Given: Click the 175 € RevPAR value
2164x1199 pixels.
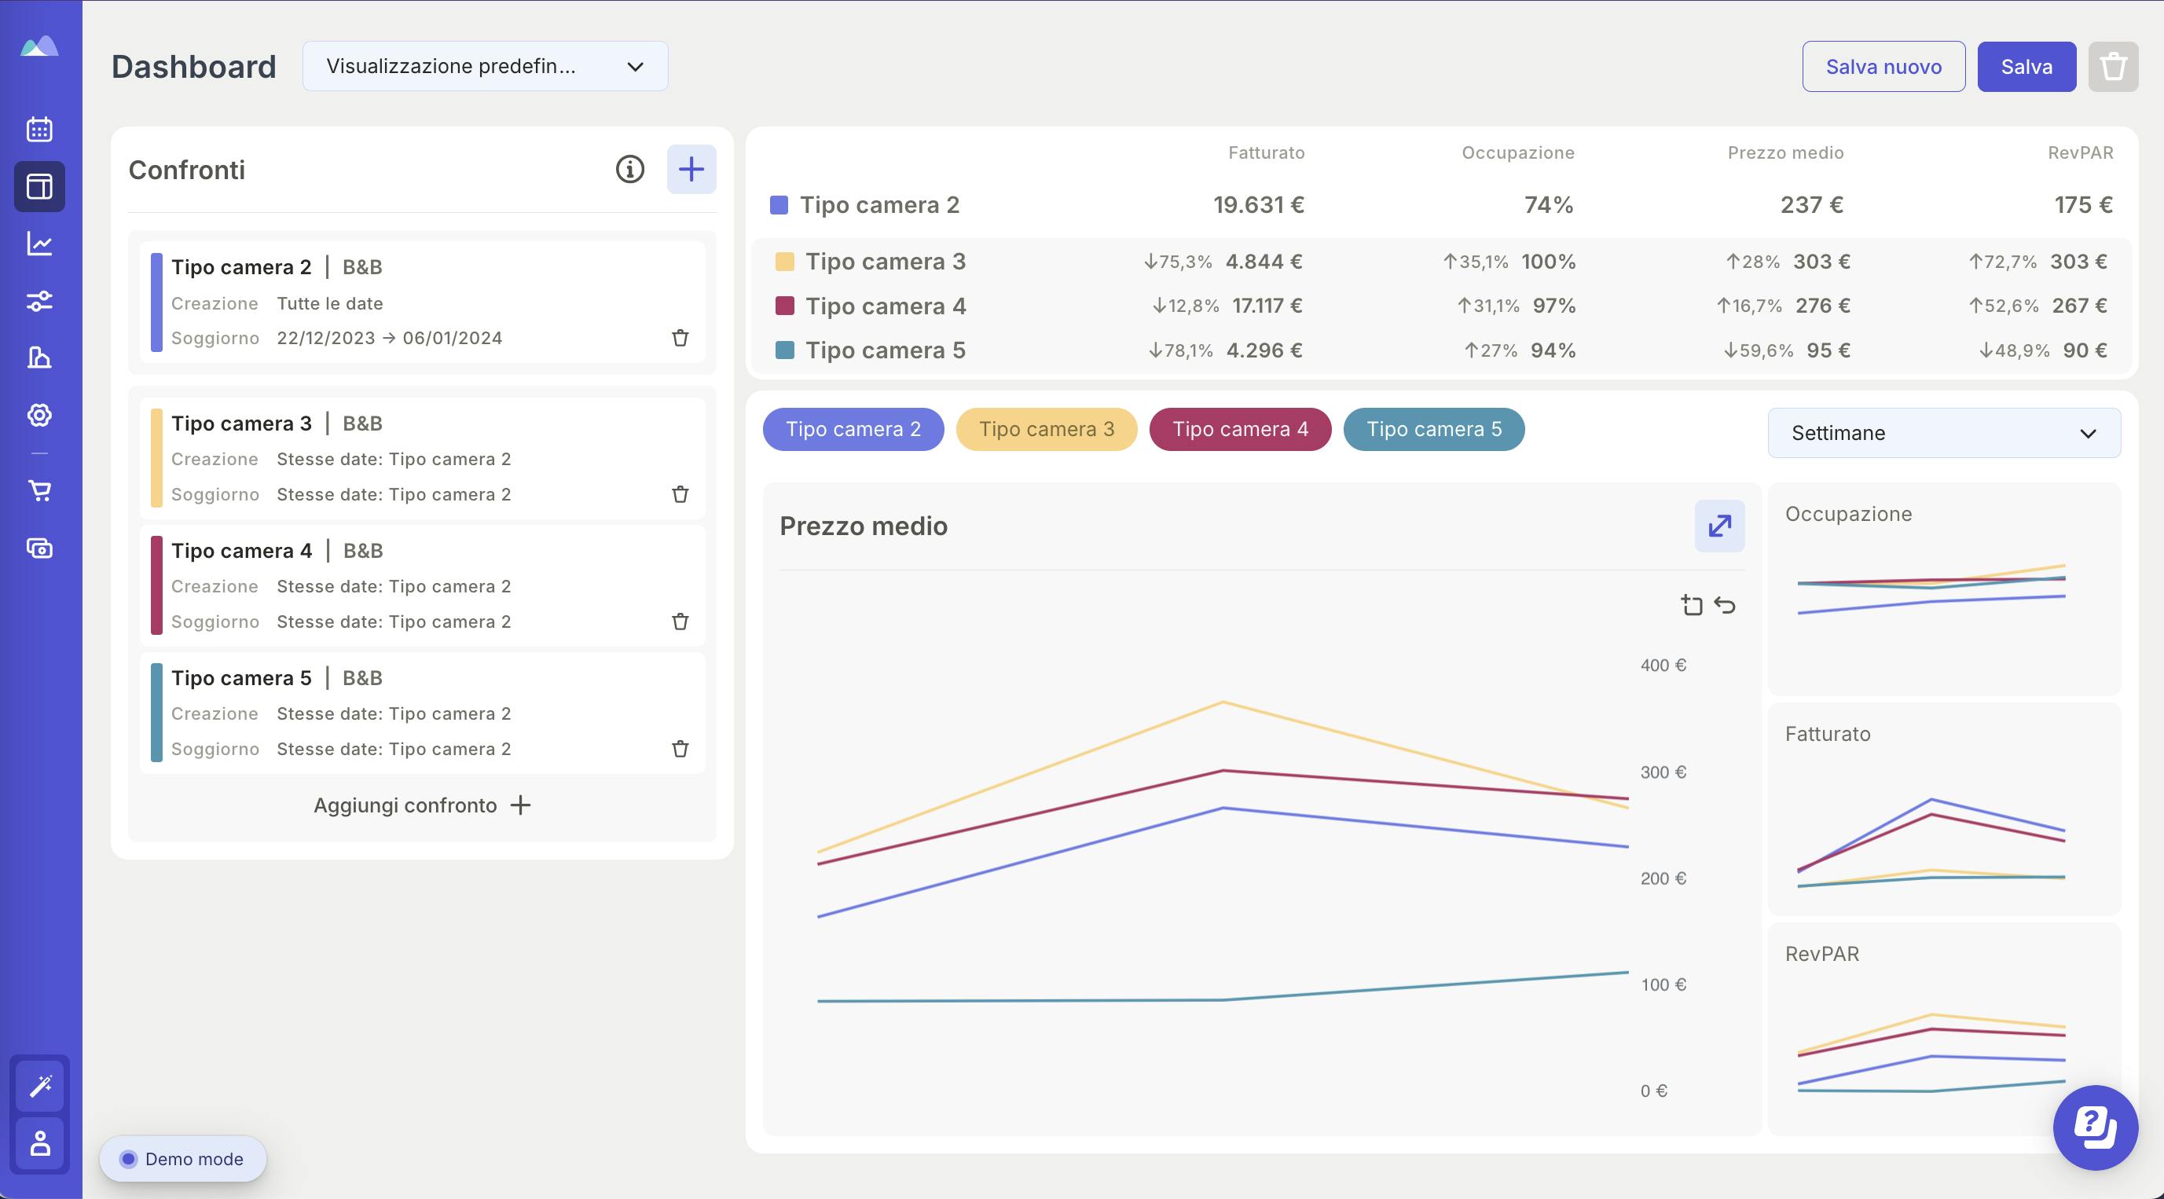Looking at the screenshot, I should (x=2083, y=205).
